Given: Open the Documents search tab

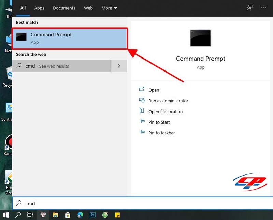Looking at the screenshot, I should (x=64, y=8).
